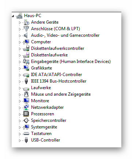Click the Haus-PC computer icon
Screen dimensions: 133x159
point(19,16)
